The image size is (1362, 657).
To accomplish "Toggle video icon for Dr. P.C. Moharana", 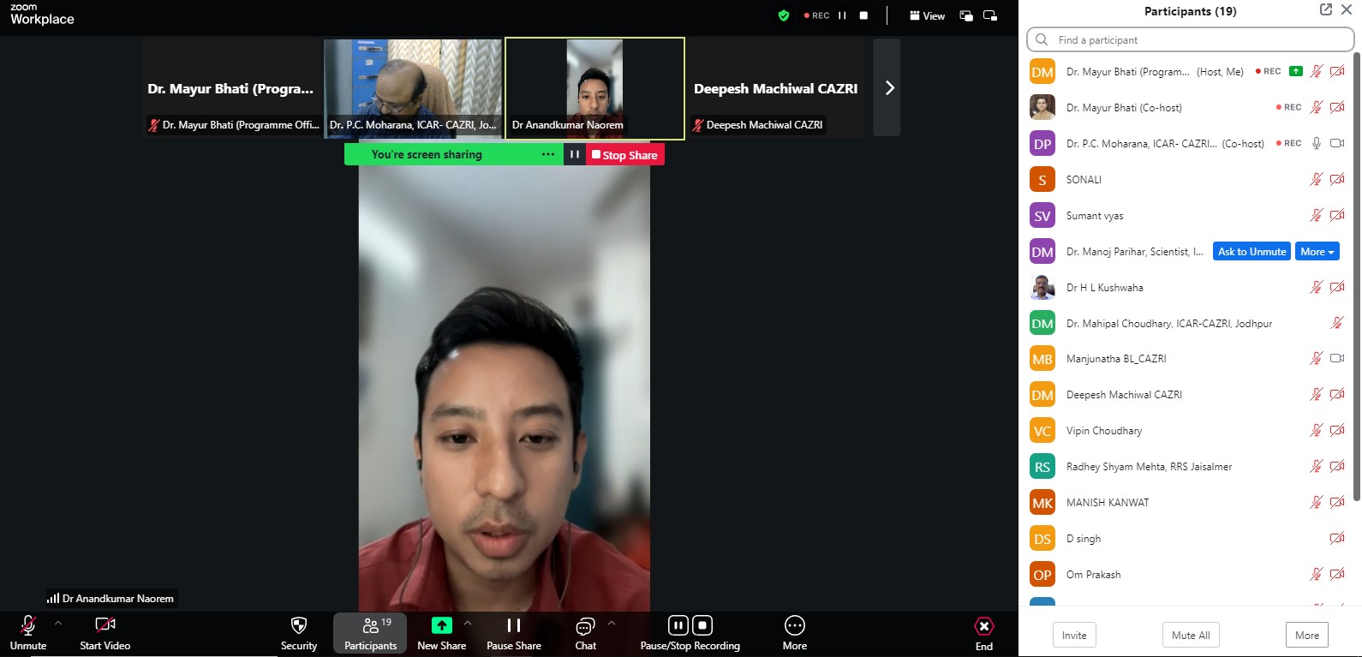I will (1337, 143).
